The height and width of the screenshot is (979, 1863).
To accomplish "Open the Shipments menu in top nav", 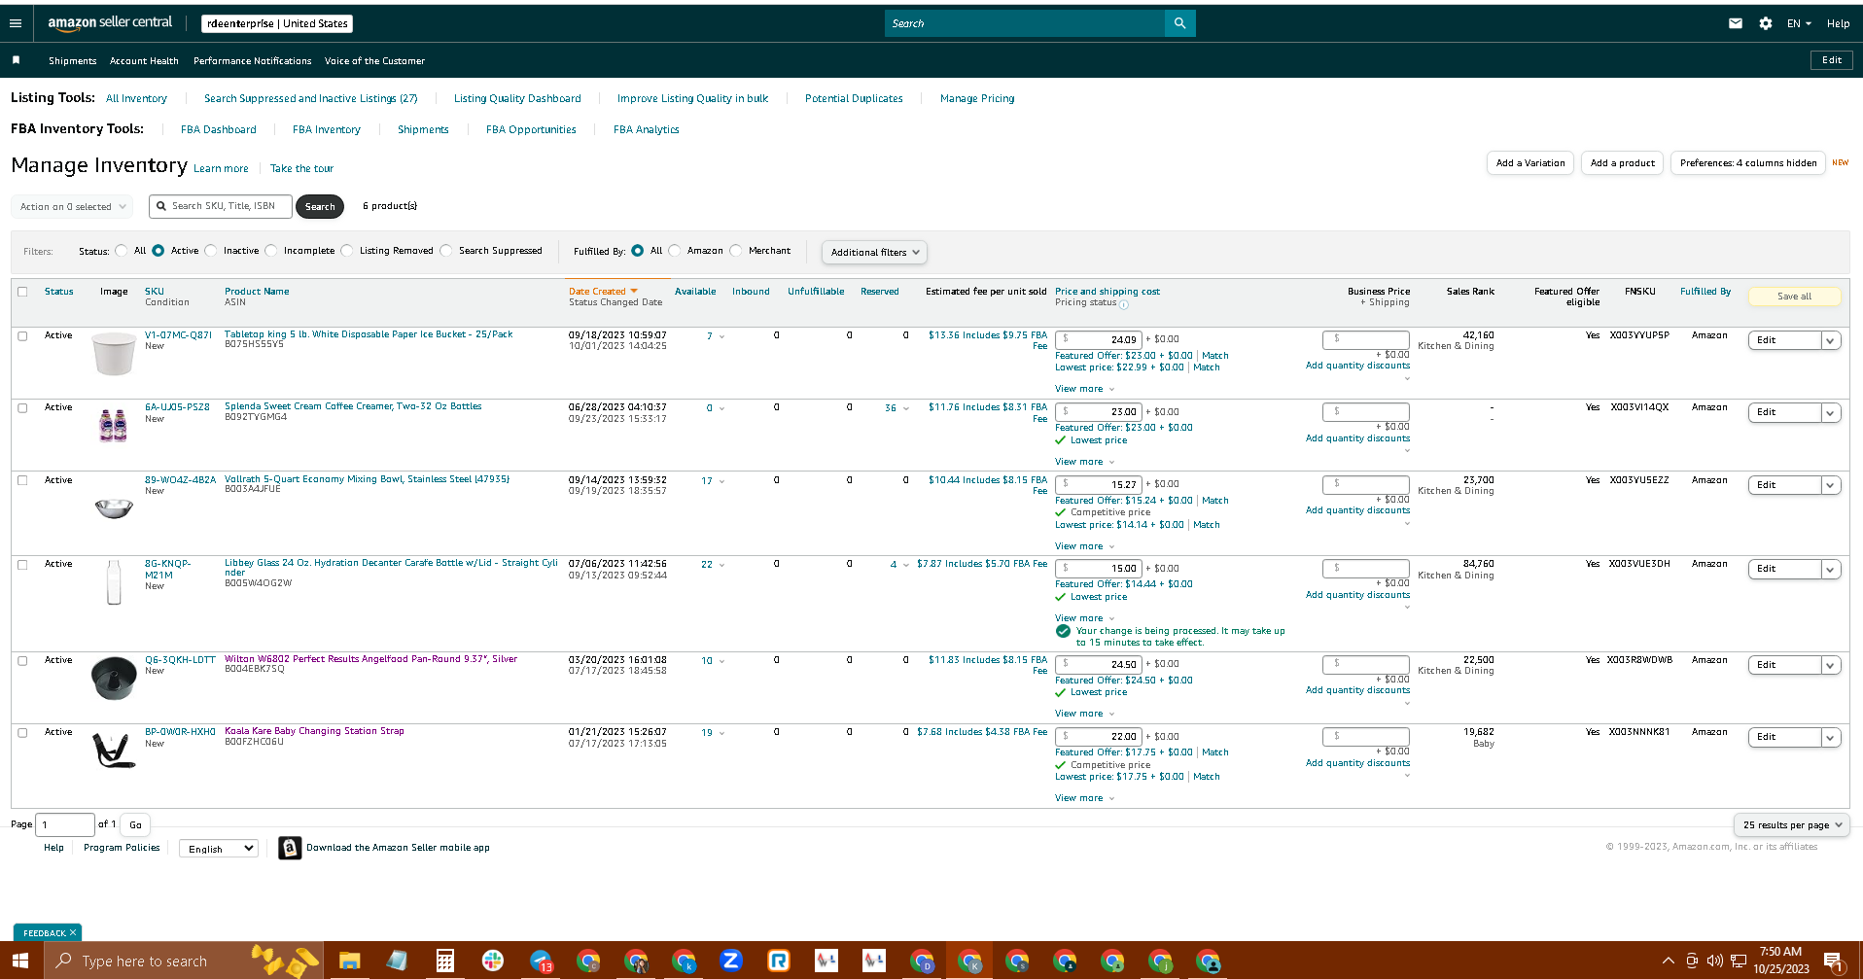I will coord(73,60).
